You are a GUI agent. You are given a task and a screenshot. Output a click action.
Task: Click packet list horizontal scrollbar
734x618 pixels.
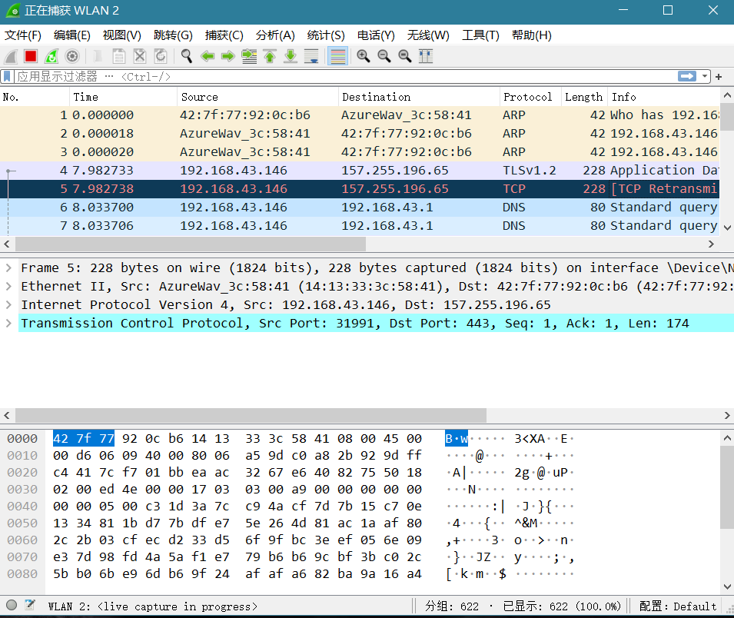point(191,244)
